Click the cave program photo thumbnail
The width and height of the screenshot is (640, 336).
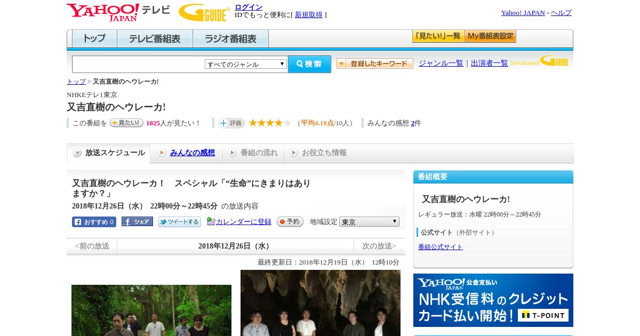coord(321,303)
